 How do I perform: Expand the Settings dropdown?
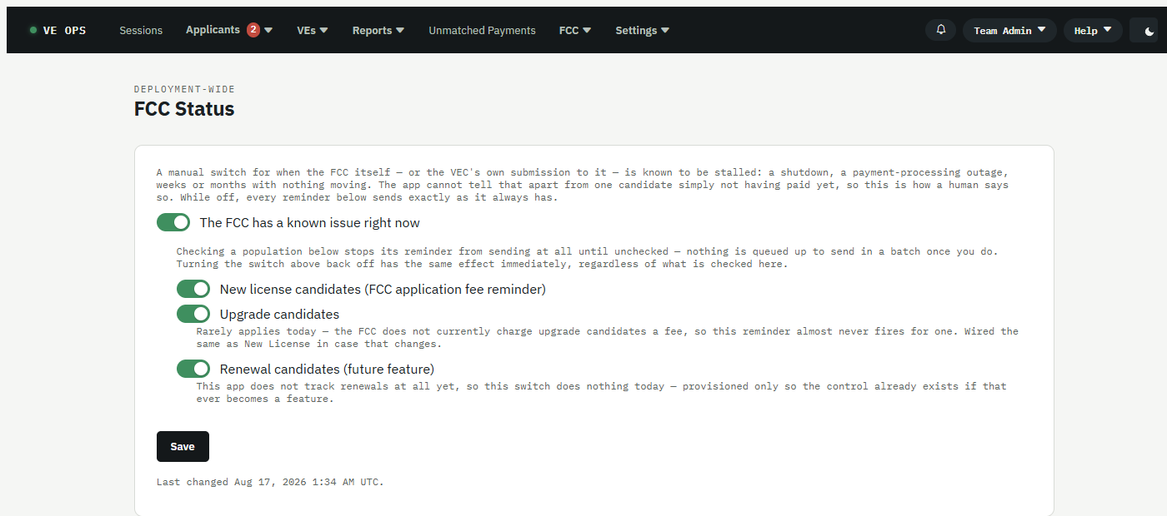[642, 30]
